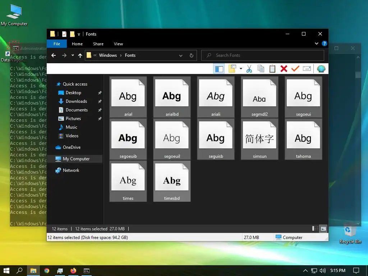Screen dimensions: 368x276
Task: Show hidden tray icons chevron
Action: click(305, 271)
